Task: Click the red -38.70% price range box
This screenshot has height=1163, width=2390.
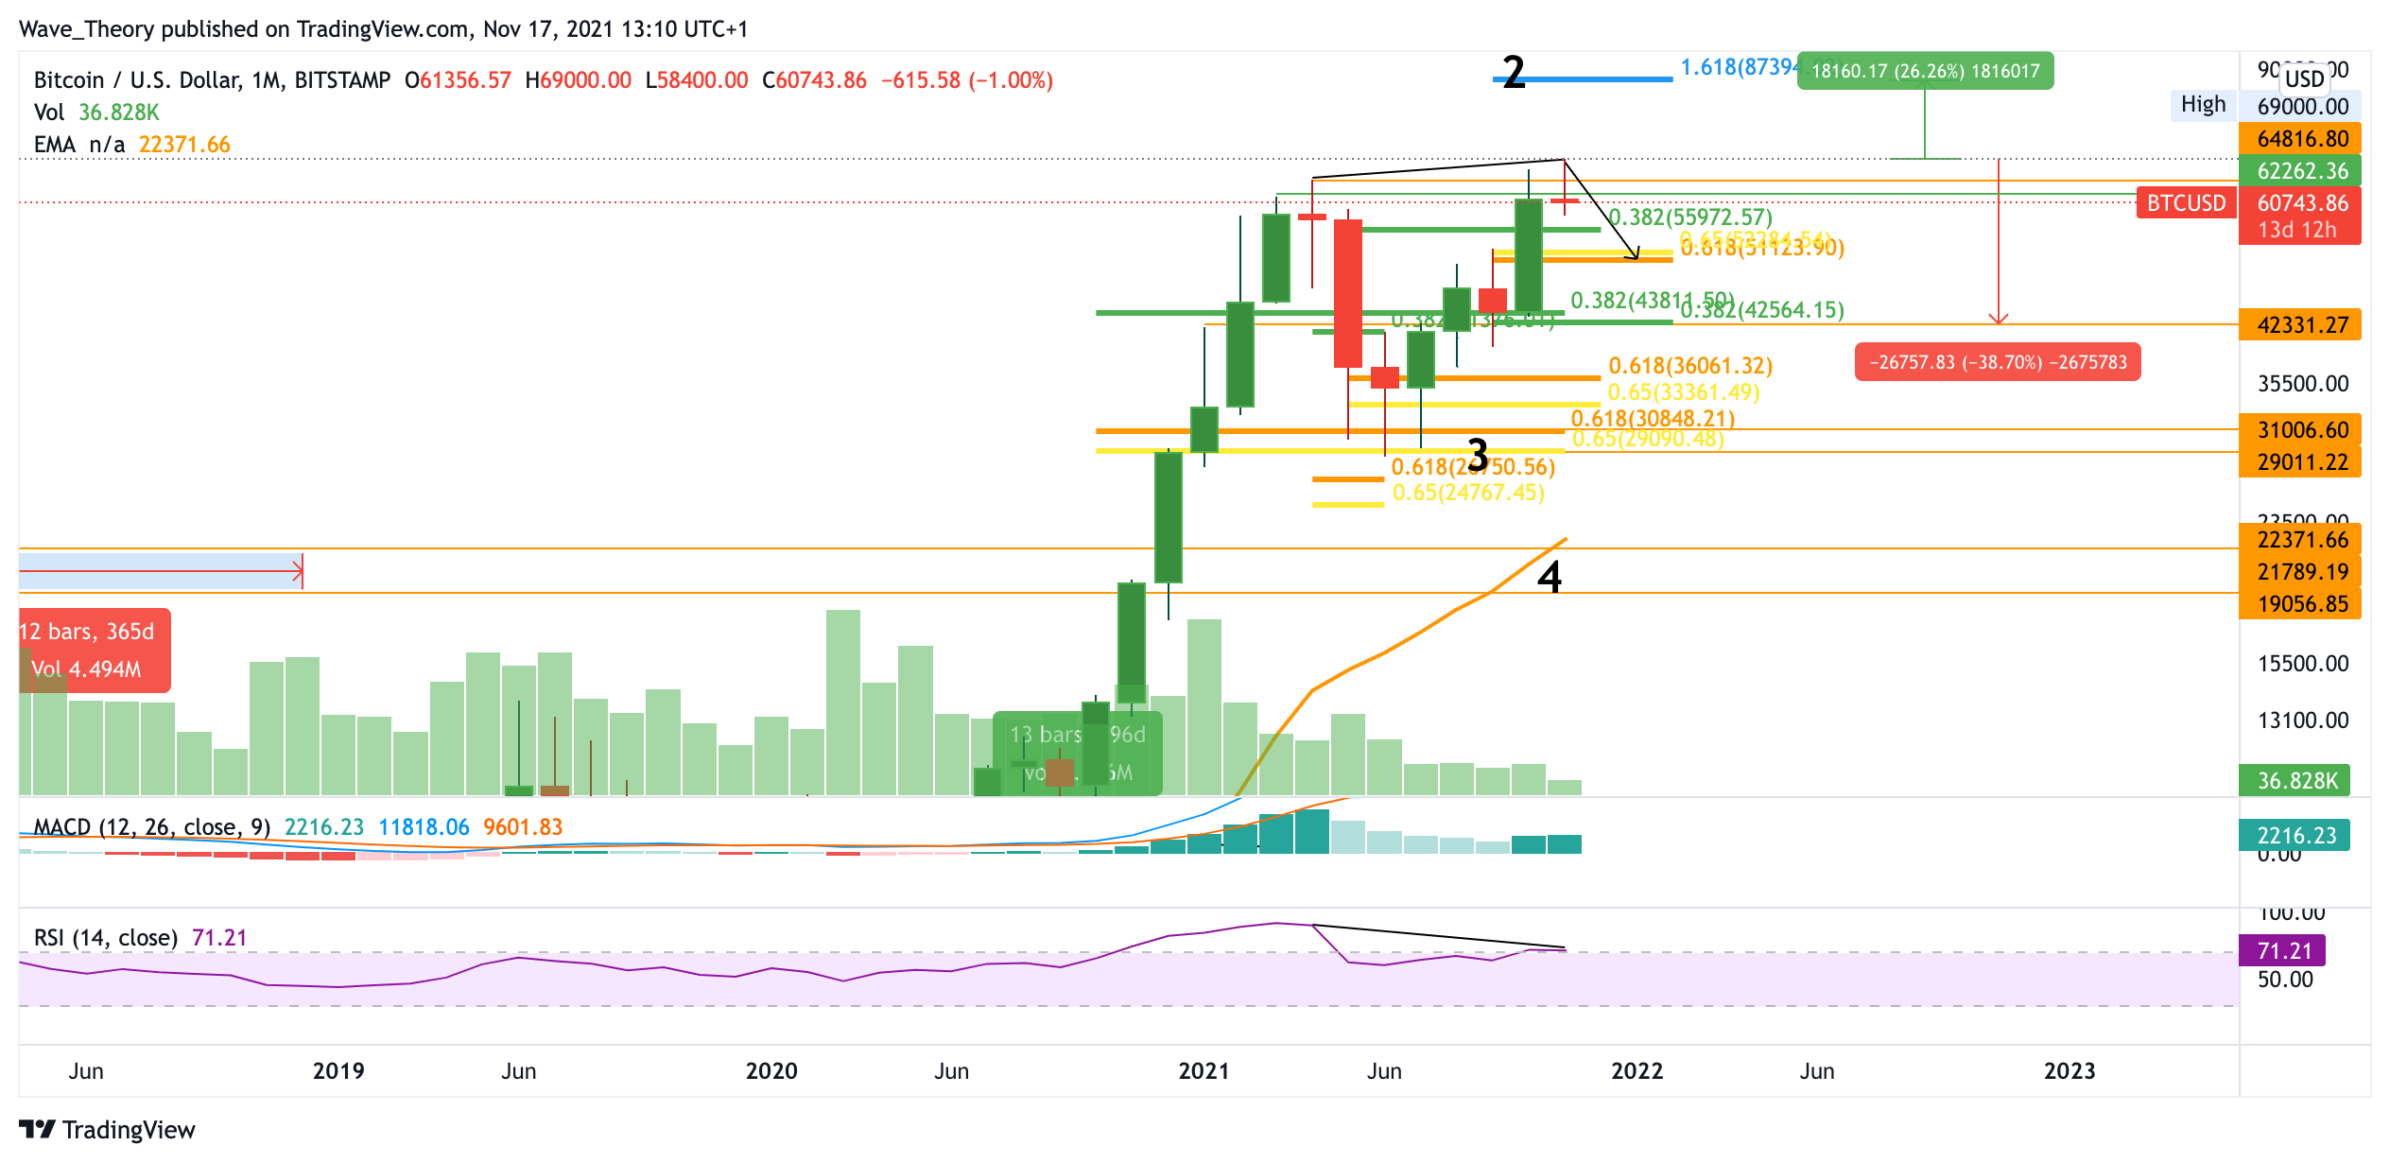Action: pos(1997,362)
